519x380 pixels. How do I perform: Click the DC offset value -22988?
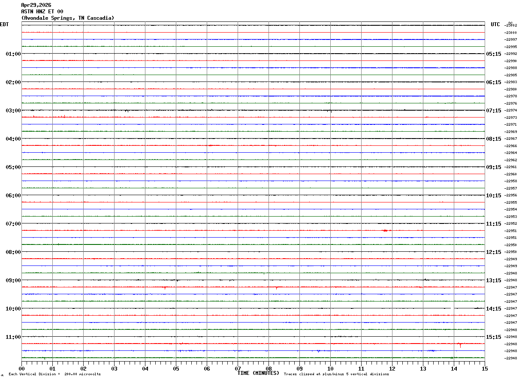tap(510, 68)
